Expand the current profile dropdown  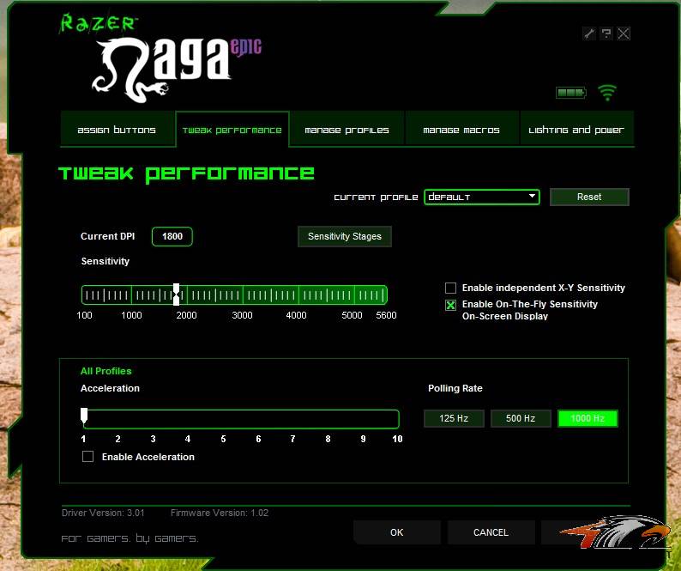pos(482,197)
